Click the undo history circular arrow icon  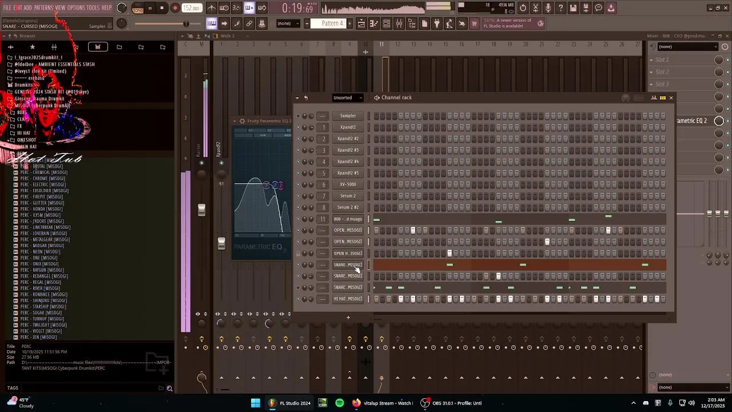click(523, 8)
